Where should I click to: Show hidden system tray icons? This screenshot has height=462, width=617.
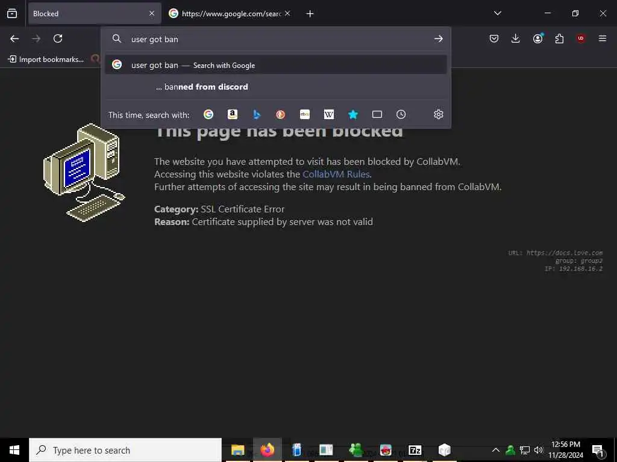point(496,450)
